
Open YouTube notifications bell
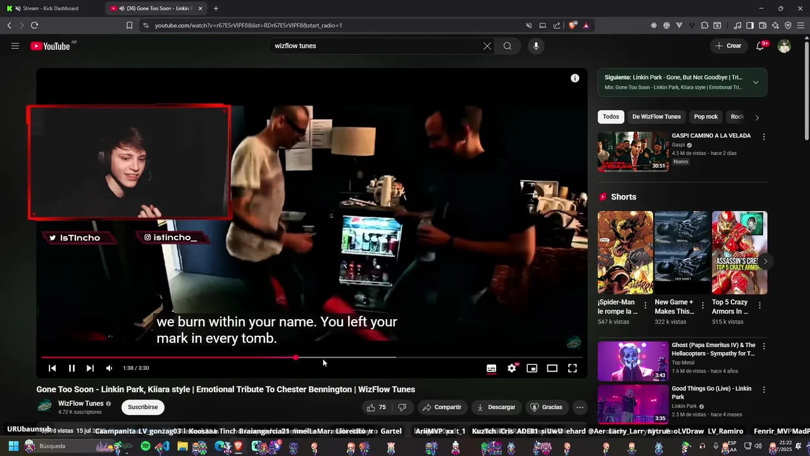click(761, 46)
